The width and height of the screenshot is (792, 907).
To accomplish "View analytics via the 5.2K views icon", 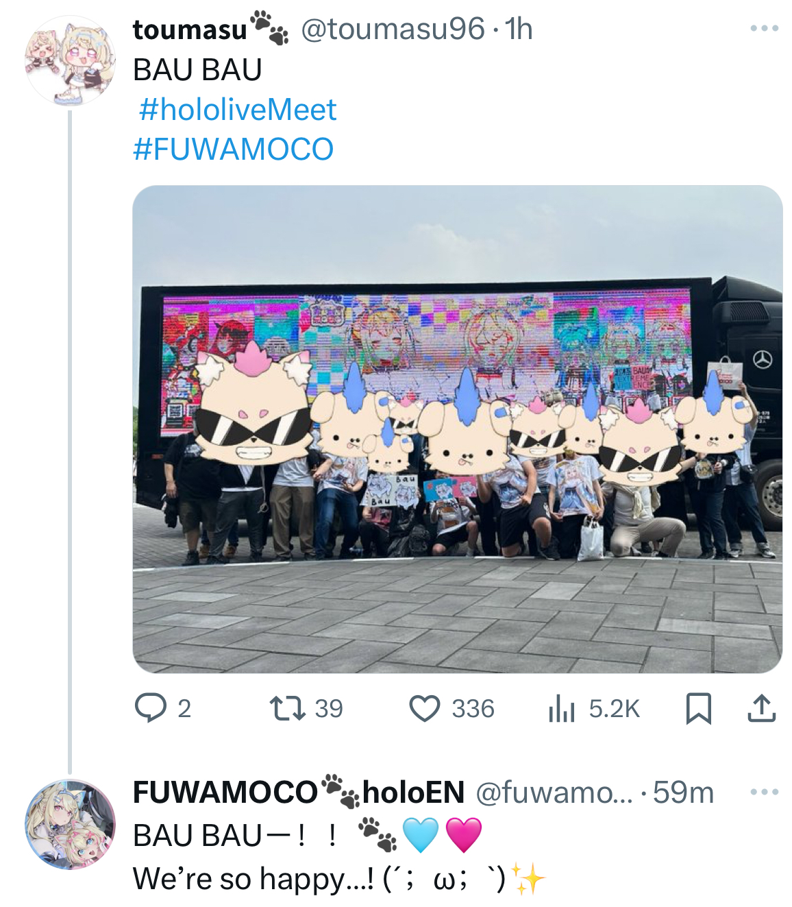I will (561, 708).
